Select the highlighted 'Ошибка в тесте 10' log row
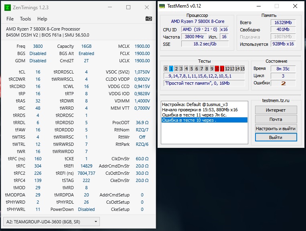Screen dimensions: 306x231 point(204,120)
